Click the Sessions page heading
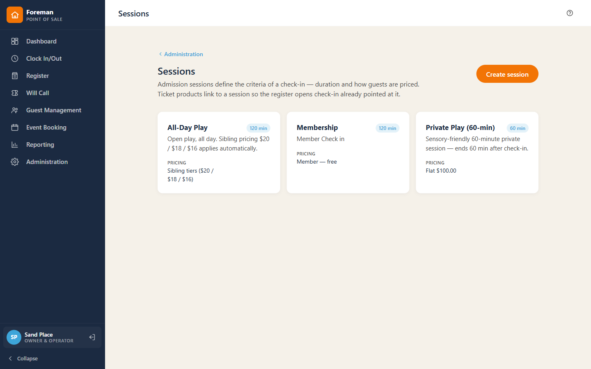591x369 pixels. point(176,71)
